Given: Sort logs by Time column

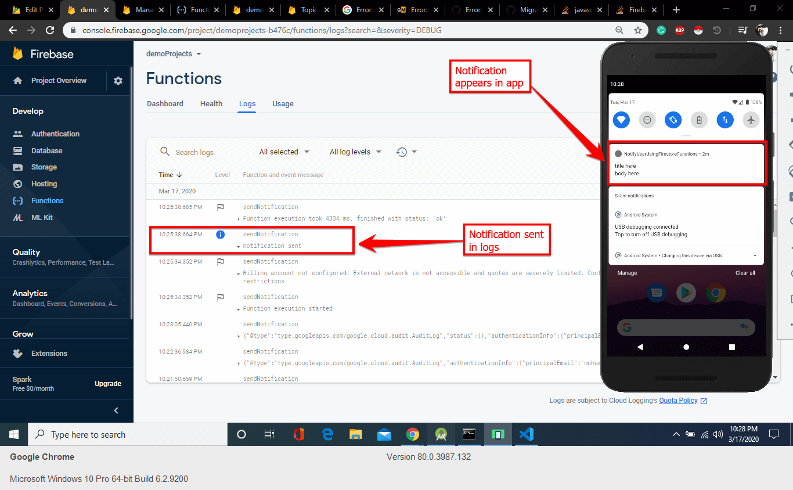Looking at the screenshot, I should coord(171,175).
